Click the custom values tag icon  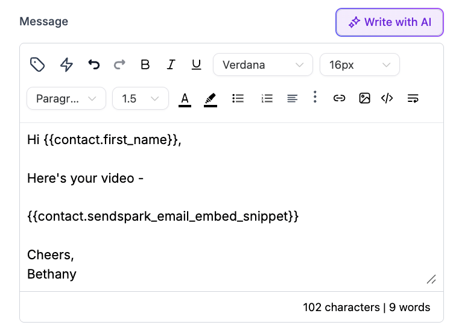click(37, 65)
